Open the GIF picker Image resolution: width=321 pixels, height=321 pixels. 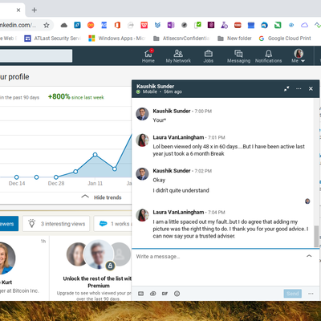click(165, 294)
